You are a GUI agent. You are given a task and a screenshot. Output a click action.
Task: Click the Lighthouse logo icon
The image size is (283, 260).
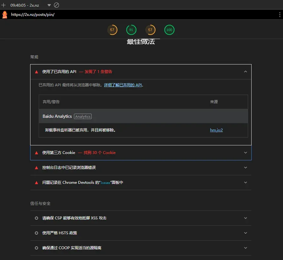tap(5, 15)
